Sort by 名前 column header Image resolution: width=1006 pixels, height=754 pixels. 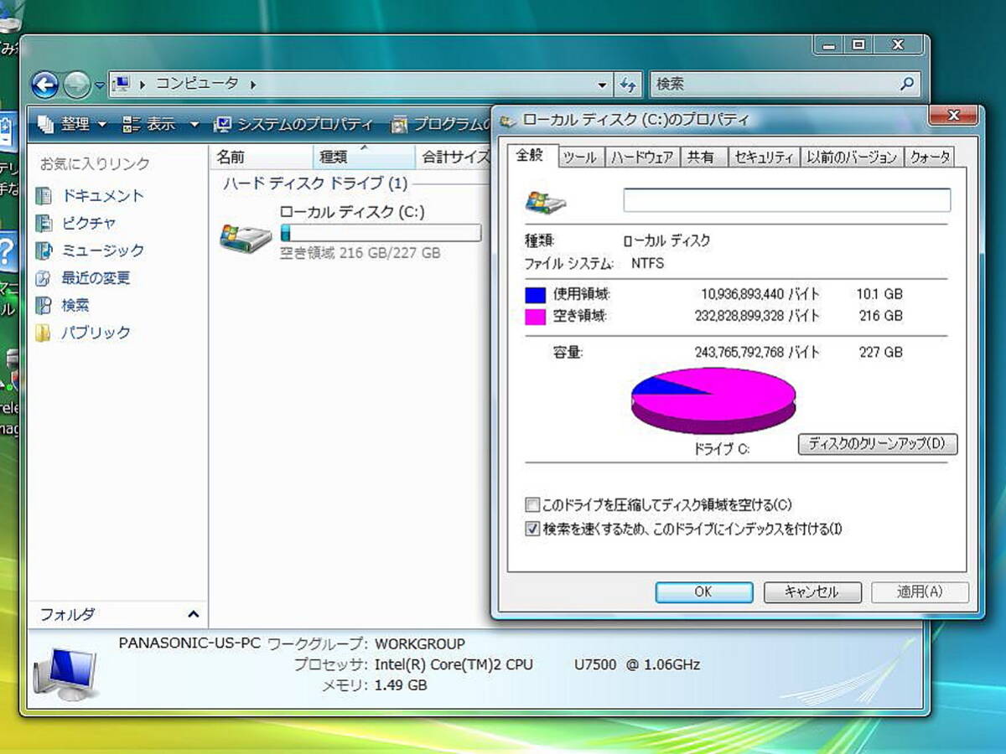pyautogui.click(x=261, y=157)
